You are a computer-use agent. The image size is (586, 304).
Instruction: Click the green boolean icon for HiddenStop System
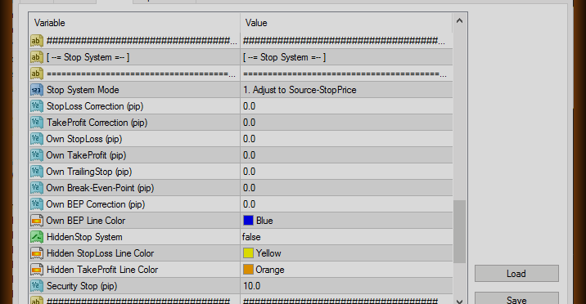point(37,237)
